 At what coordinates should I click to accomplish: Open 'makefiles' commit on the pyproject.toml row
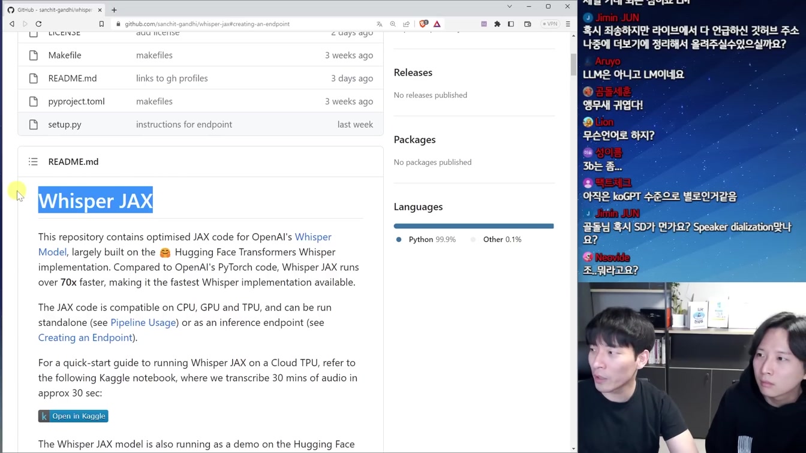(x=154, y=101)
